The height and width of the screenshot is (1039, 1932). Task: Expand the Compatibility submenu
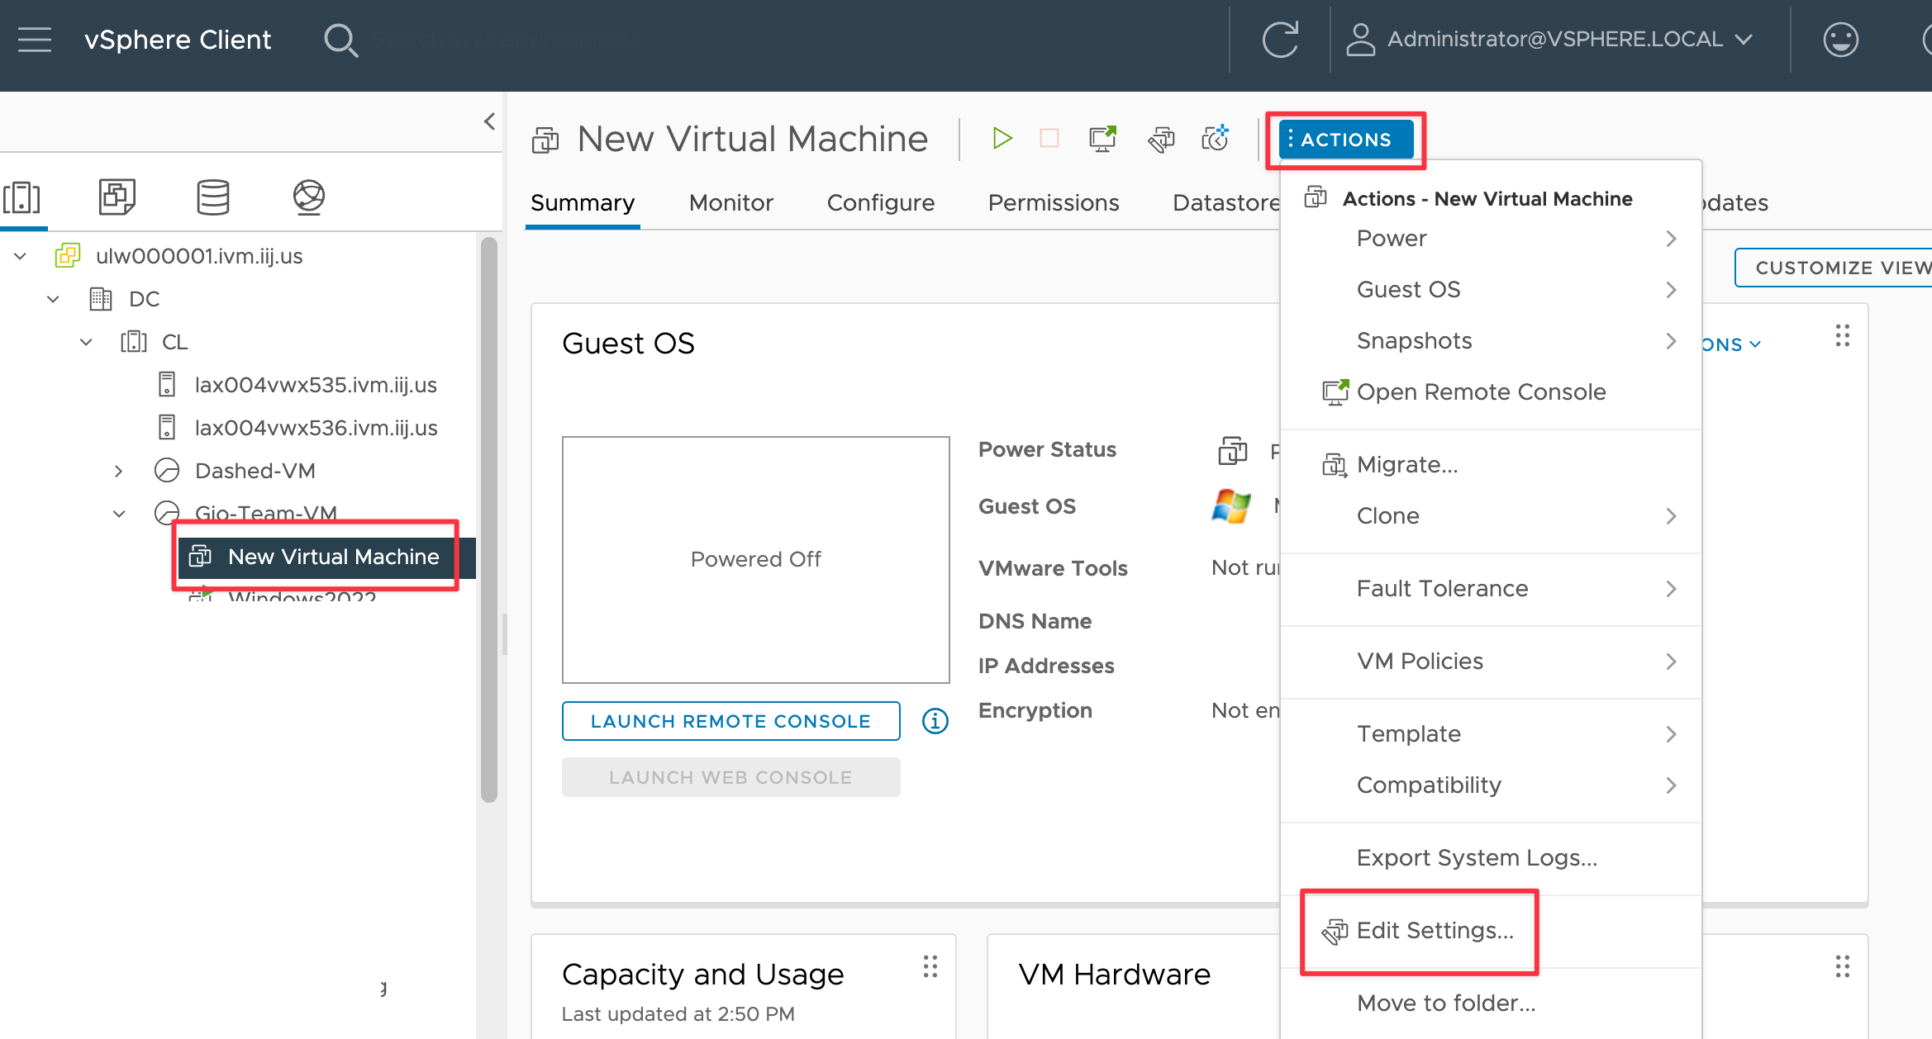1491,785
